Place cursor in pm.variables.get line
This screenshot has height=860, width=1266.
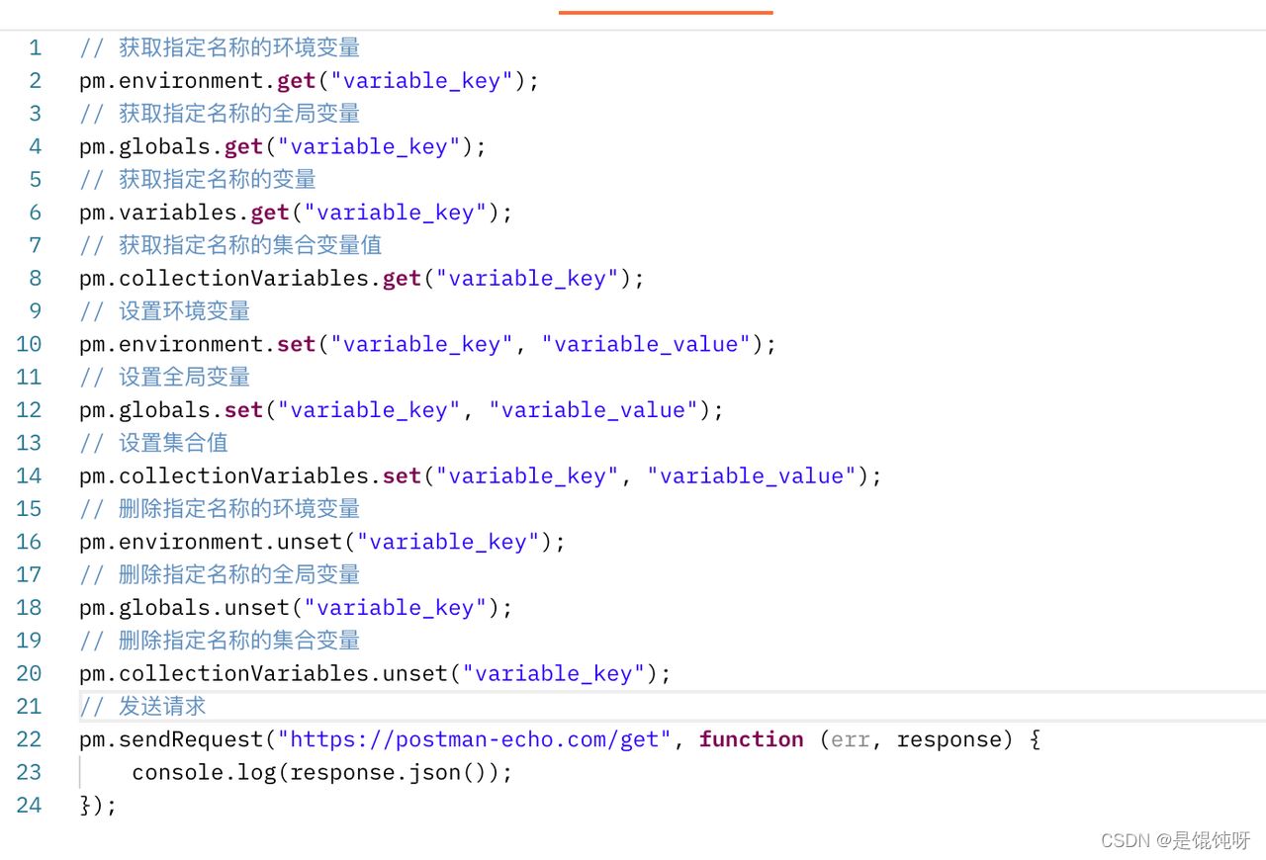297,213
